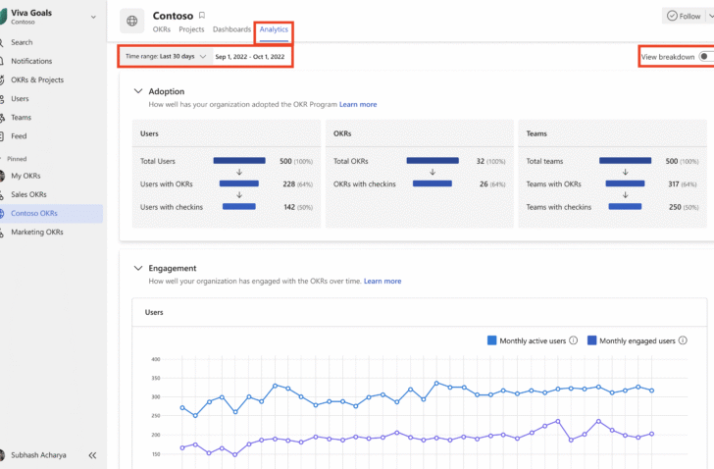
Task: Click the Pinned section label
Action: [x=17, y=159]
